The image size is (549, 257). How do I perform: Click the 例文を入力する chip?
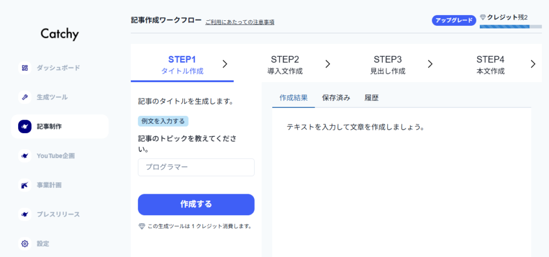[163, 121]
